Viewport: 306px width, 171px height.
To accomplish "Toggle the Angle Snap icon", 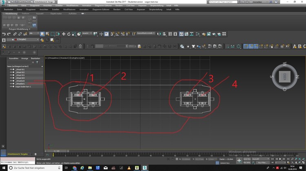I will pos(118,34).
